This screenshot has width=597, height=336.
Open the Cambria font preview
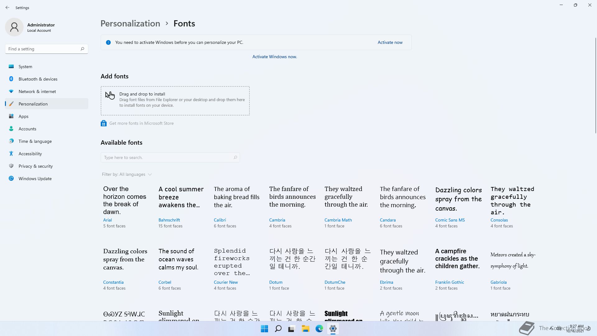click(x=292, y=197)
